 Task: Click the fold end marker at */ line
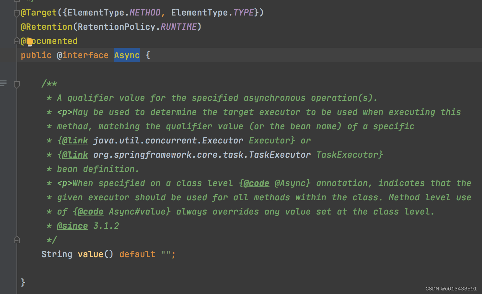tap(17, 240)
